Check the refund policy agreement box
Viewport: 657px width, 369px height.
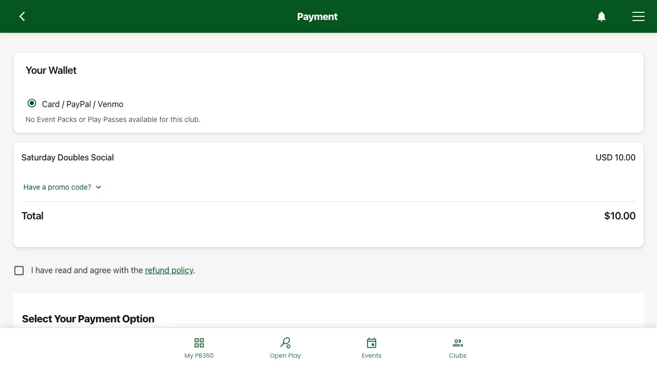(19, 271)
